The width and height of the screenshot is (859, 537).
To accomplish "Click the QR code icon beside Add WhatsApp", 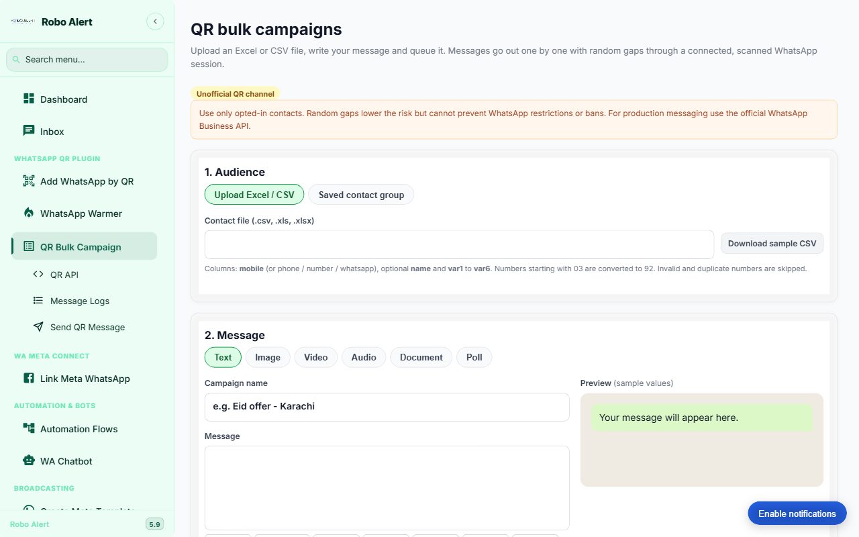I will click(29, 181).
